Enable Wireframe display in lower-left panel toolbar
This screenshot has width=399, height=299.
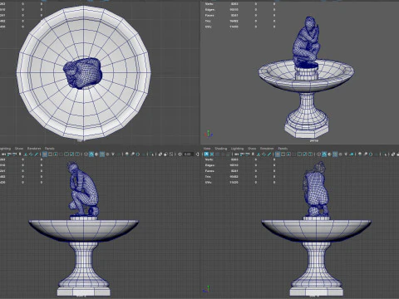pyautogui.click(x=86, y=154)
